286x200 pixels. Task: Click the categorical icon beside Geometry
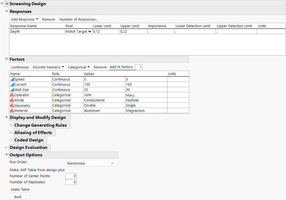coord(12,105)
